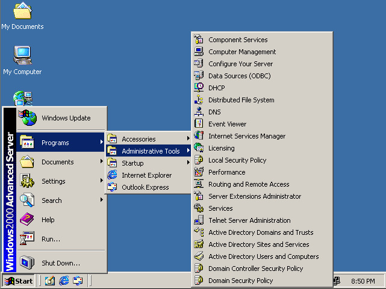
Task: Select Windows Update in Start menu
Action: [61, 118]
